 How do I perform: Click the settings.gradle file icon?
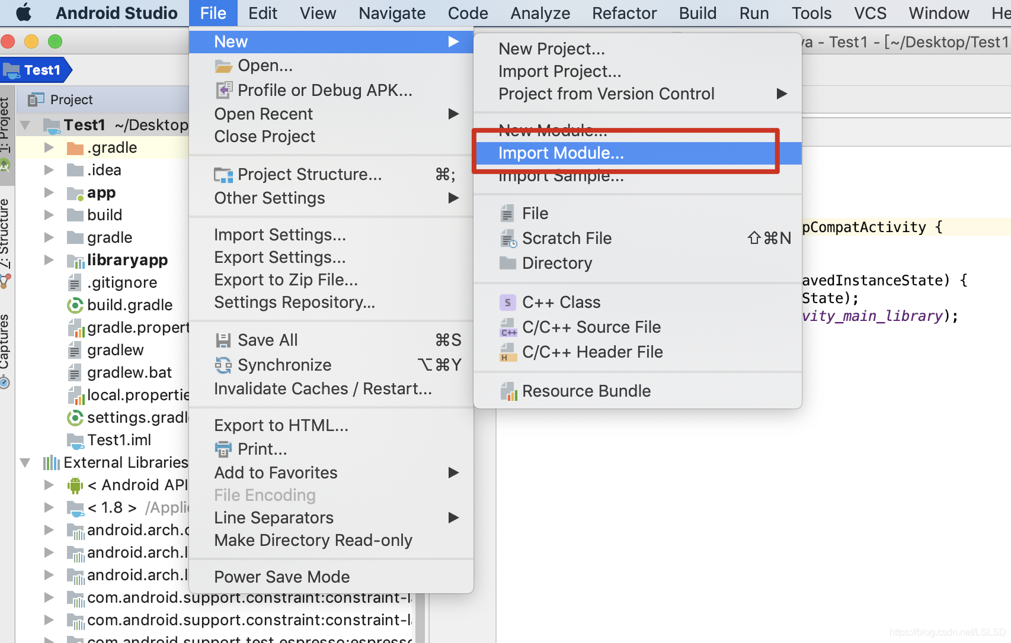75,418
